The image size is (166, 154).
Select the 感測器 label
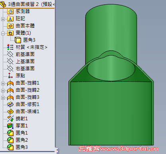(x=23, y=12)
